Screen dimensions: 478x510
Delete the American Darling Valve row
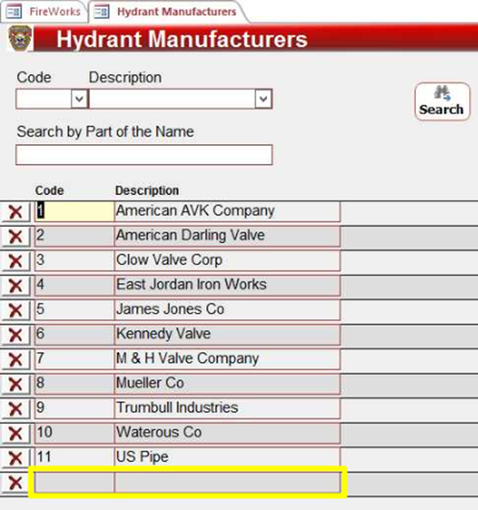(15, 237)
